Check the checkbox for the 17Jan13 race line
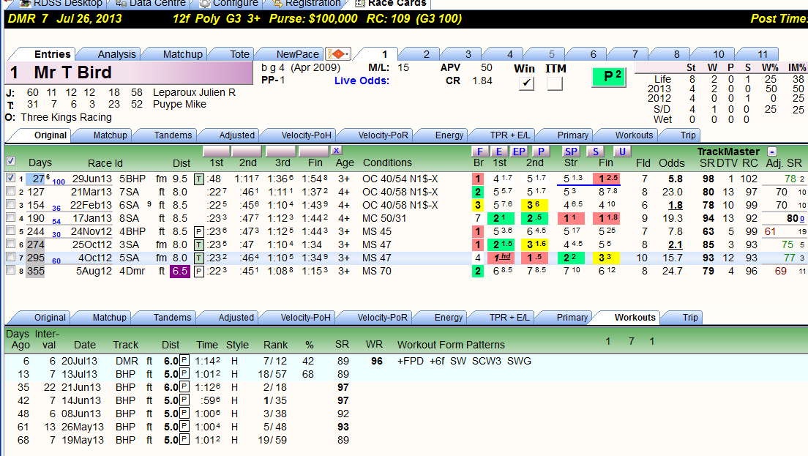The height and width of the screenshot is (456, 808). tap(10, 217)
